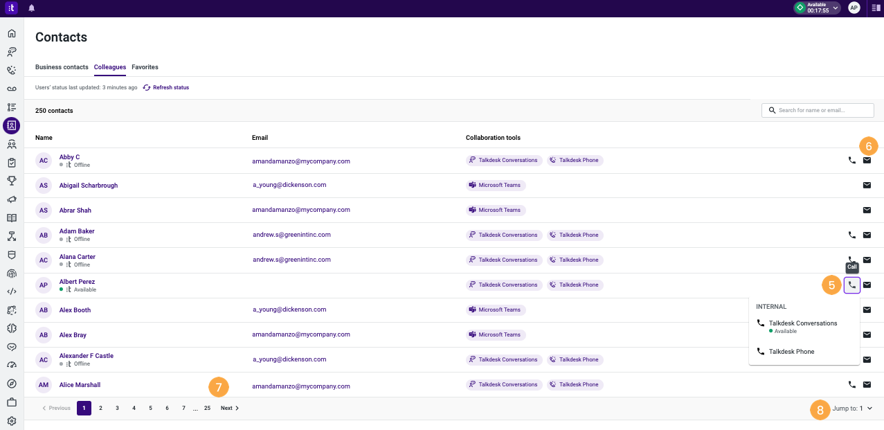Open the Favorites tab
This screenshot has height=430, width=884.
tap(145, 67)
